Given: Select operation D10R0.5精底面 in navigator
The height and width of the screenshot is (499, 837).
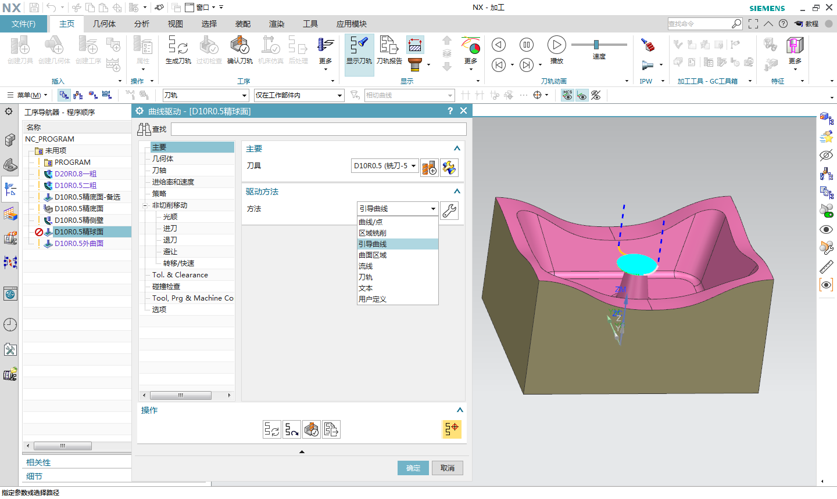Looking at the screenshot, I should point(79,208).
